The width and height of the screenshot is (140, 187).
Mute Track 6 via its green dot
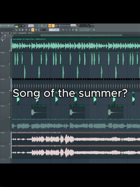point(10,118)
